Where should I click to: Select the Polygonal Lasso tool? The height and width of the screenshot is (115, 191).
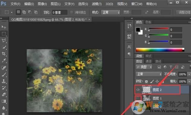click(4, 40)
